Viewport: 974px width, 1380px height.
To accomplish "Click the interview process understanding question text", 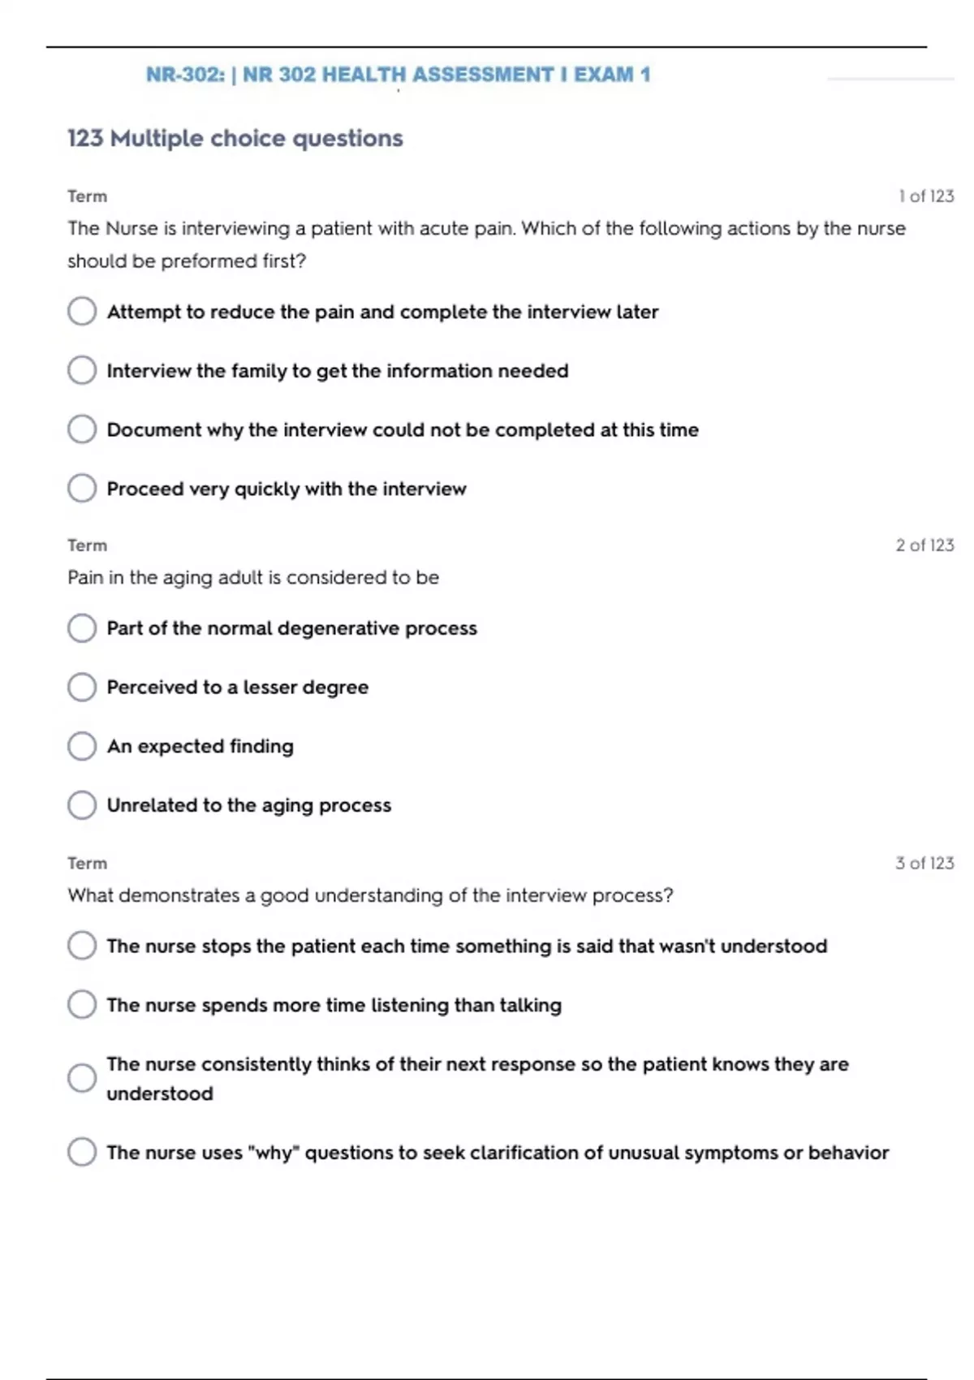I will click(370, 895).
